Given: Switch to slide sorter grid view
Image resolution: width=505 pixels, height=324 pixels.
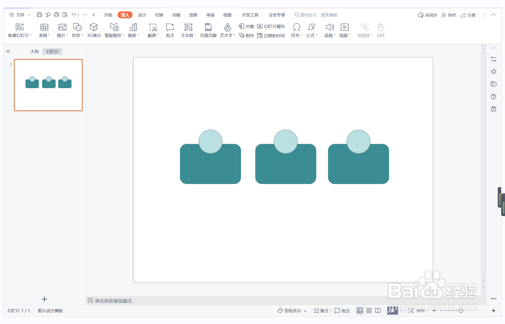Looking at the screenshot, I should pos(369,310).
